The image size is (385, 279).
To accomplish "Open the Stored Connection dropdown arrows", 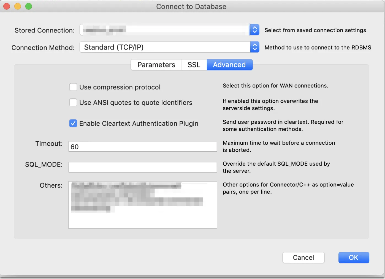I will click(x=255, y=30).
